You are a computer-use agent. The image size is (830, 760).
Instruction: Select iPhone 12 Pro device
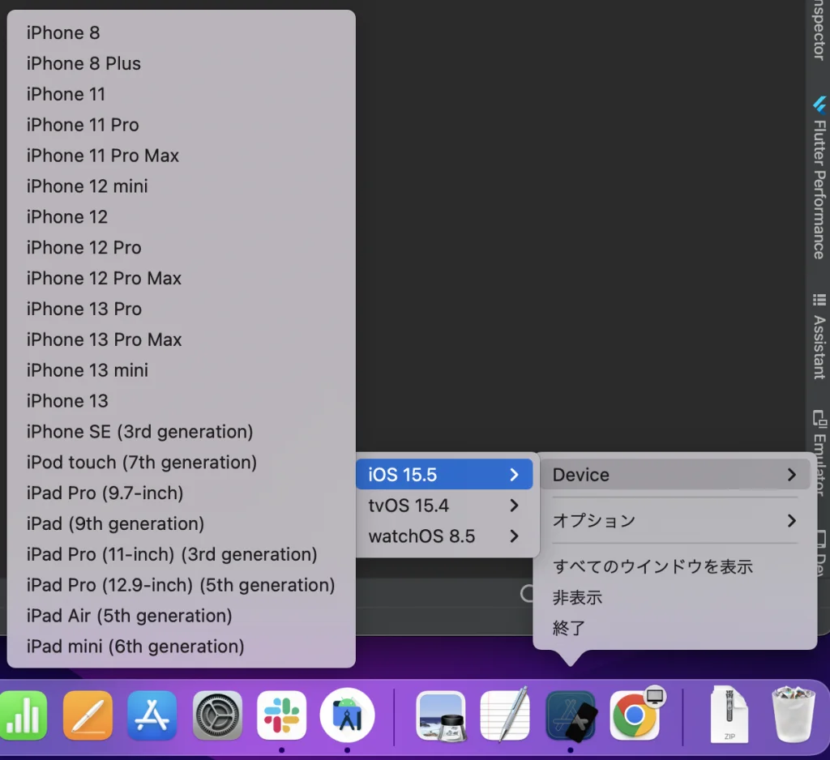(x=181, y=248)
